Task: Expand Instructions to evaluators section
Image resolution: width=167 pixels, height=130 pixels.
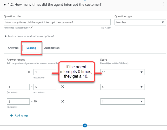Action: (6, 36)
